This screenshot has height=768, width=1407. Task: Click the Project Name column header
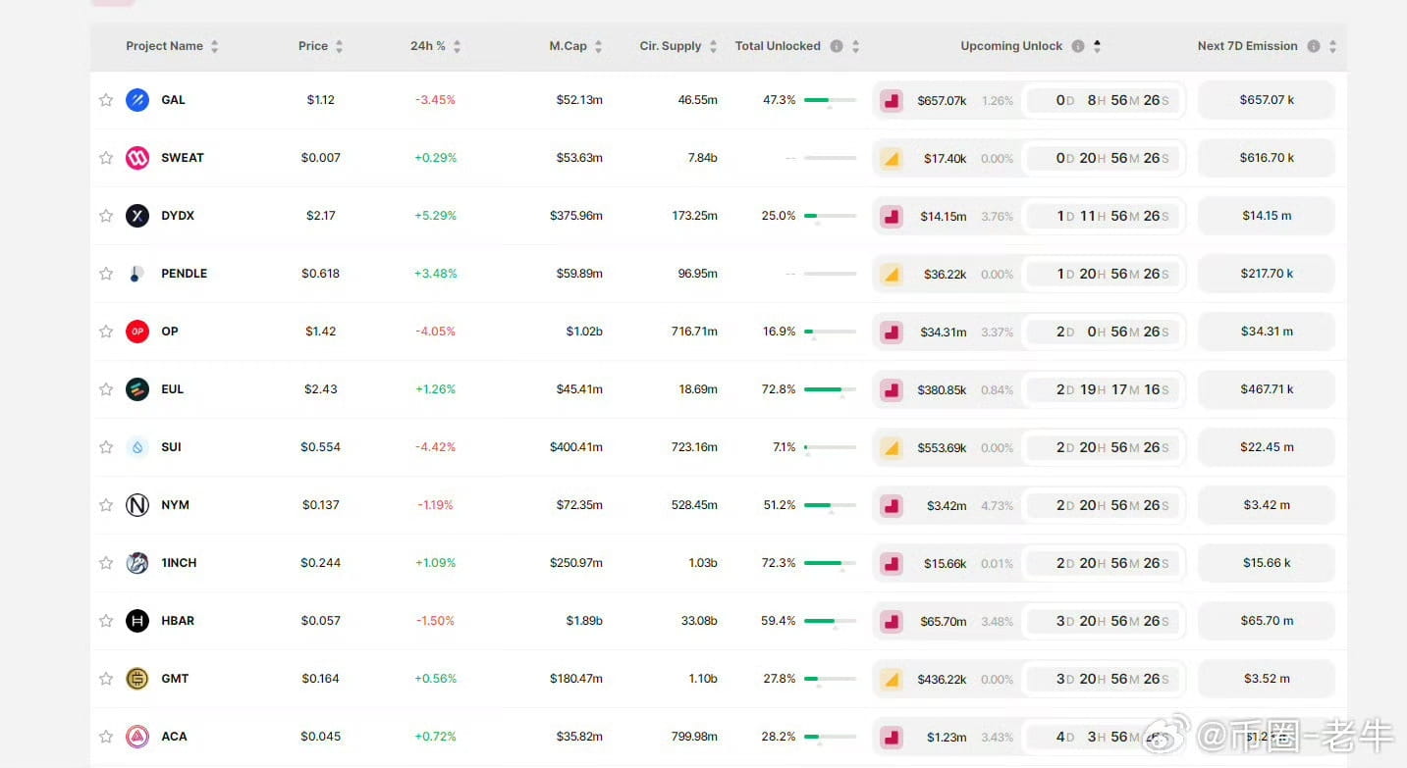[164, 45]
